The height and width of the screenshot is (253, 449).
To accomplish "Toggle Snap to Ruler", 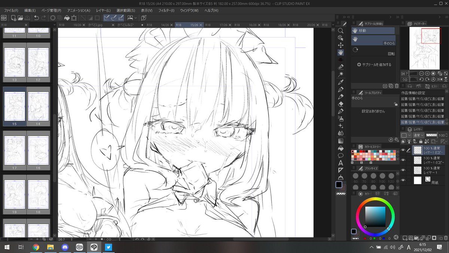I will [107, 18].
